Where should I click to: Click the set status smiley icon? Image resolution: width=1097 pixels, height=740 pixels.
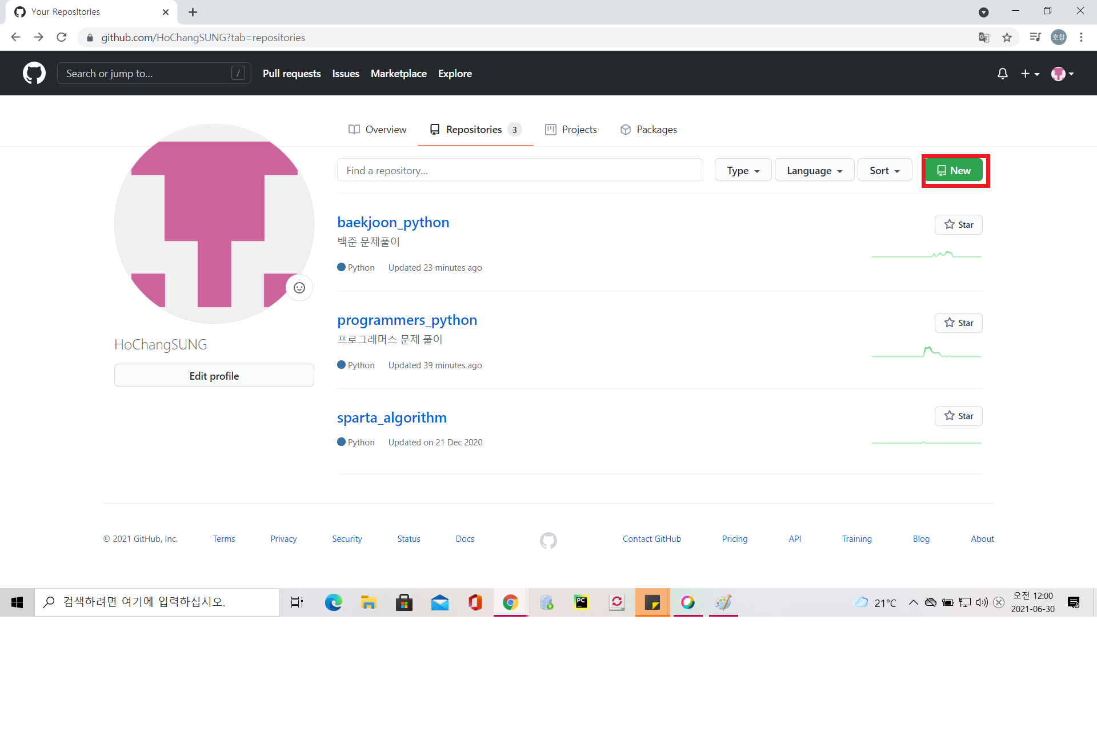[x=299, y=288]
